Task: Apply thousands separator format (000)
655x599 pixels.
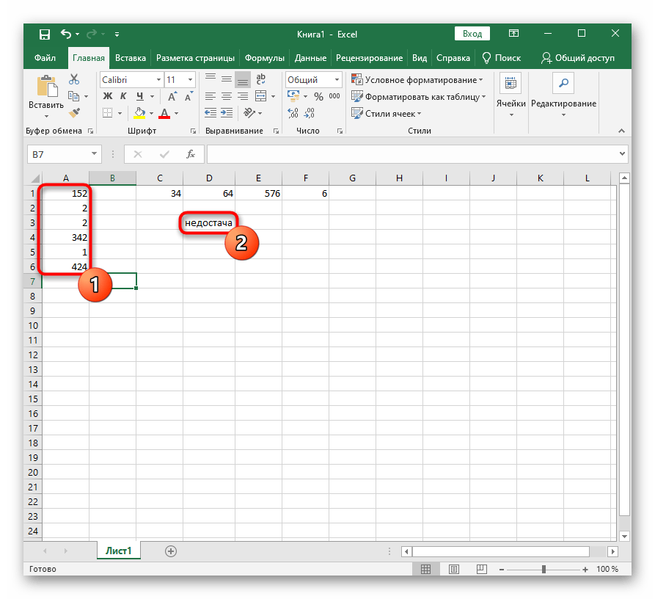Action: tap(334, 97)
